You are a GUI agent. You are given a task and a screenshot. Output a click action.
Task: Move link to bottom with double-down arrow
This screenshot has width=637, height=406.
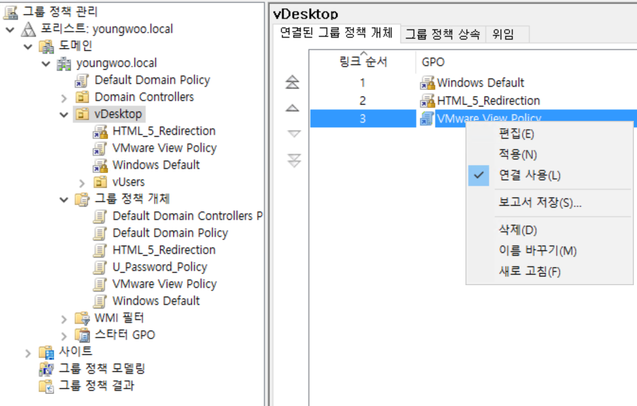click(294, 161)
